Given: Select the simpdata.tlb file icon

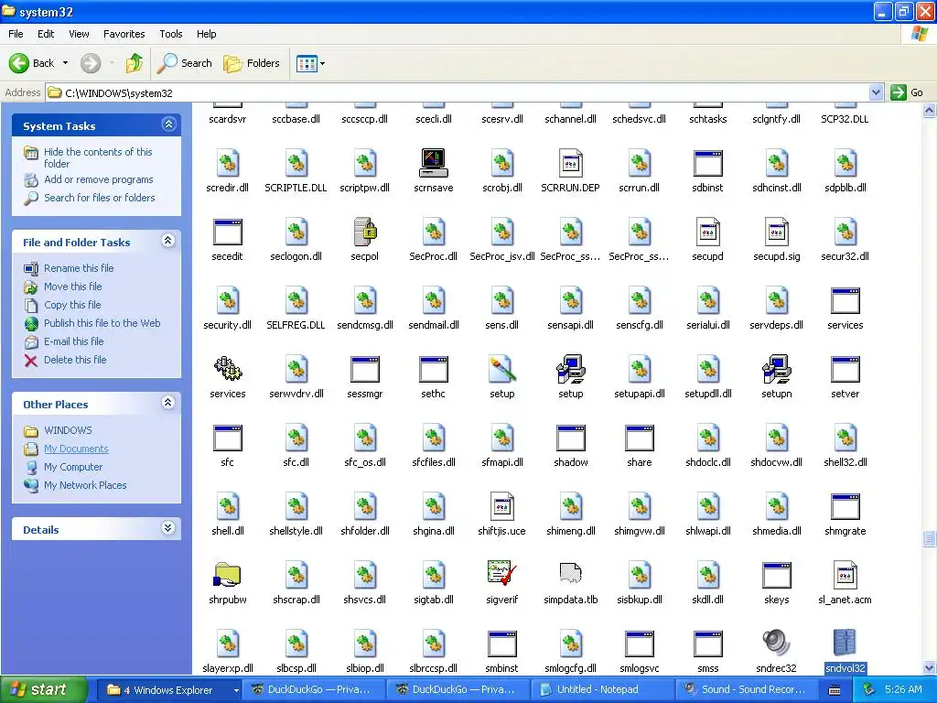Looking at the screenshot, I should [x=571, y=575].
